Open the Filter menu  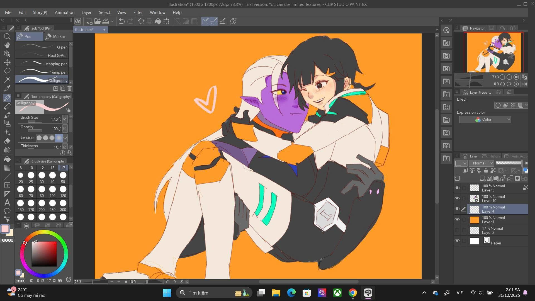click(138, 13)
